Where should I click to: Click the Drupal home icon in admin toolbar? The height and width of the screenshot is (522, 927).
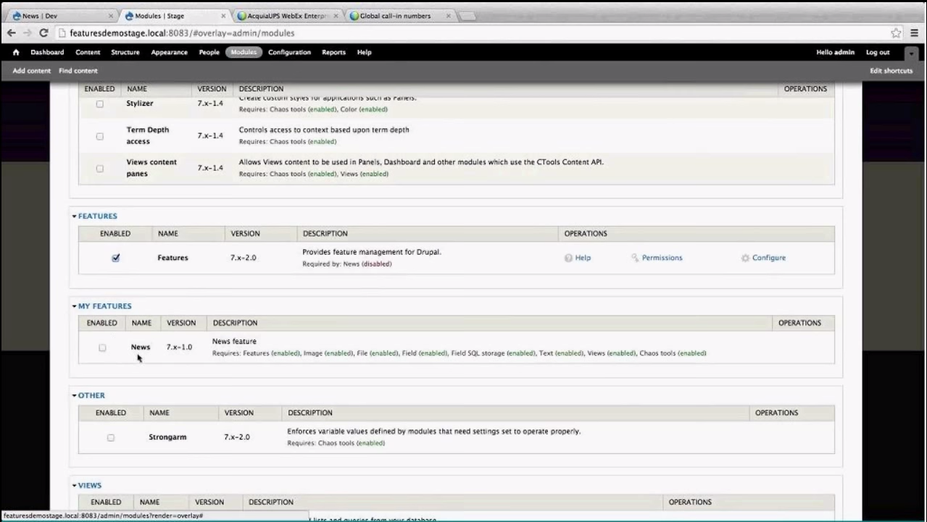16,52
